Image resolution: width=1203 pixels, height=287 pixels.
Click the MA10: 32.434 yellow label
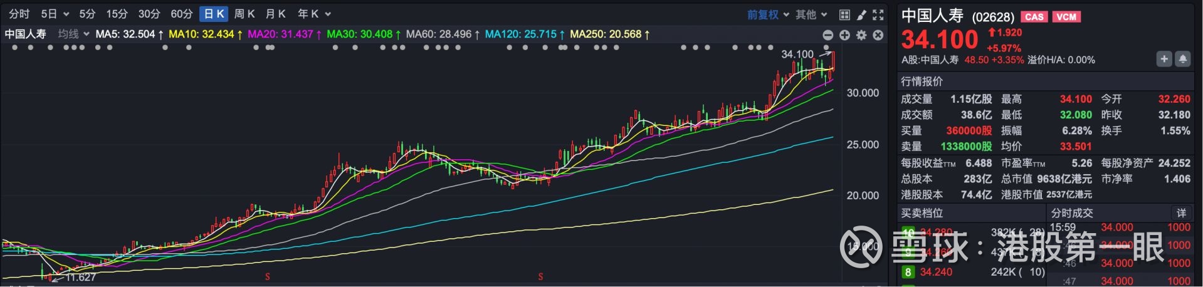206,34
